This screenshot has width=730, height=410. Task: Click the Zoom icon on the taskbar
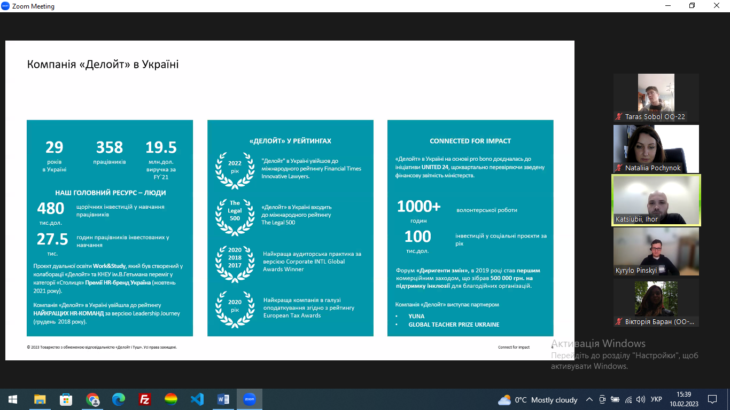tap(250, 399)
